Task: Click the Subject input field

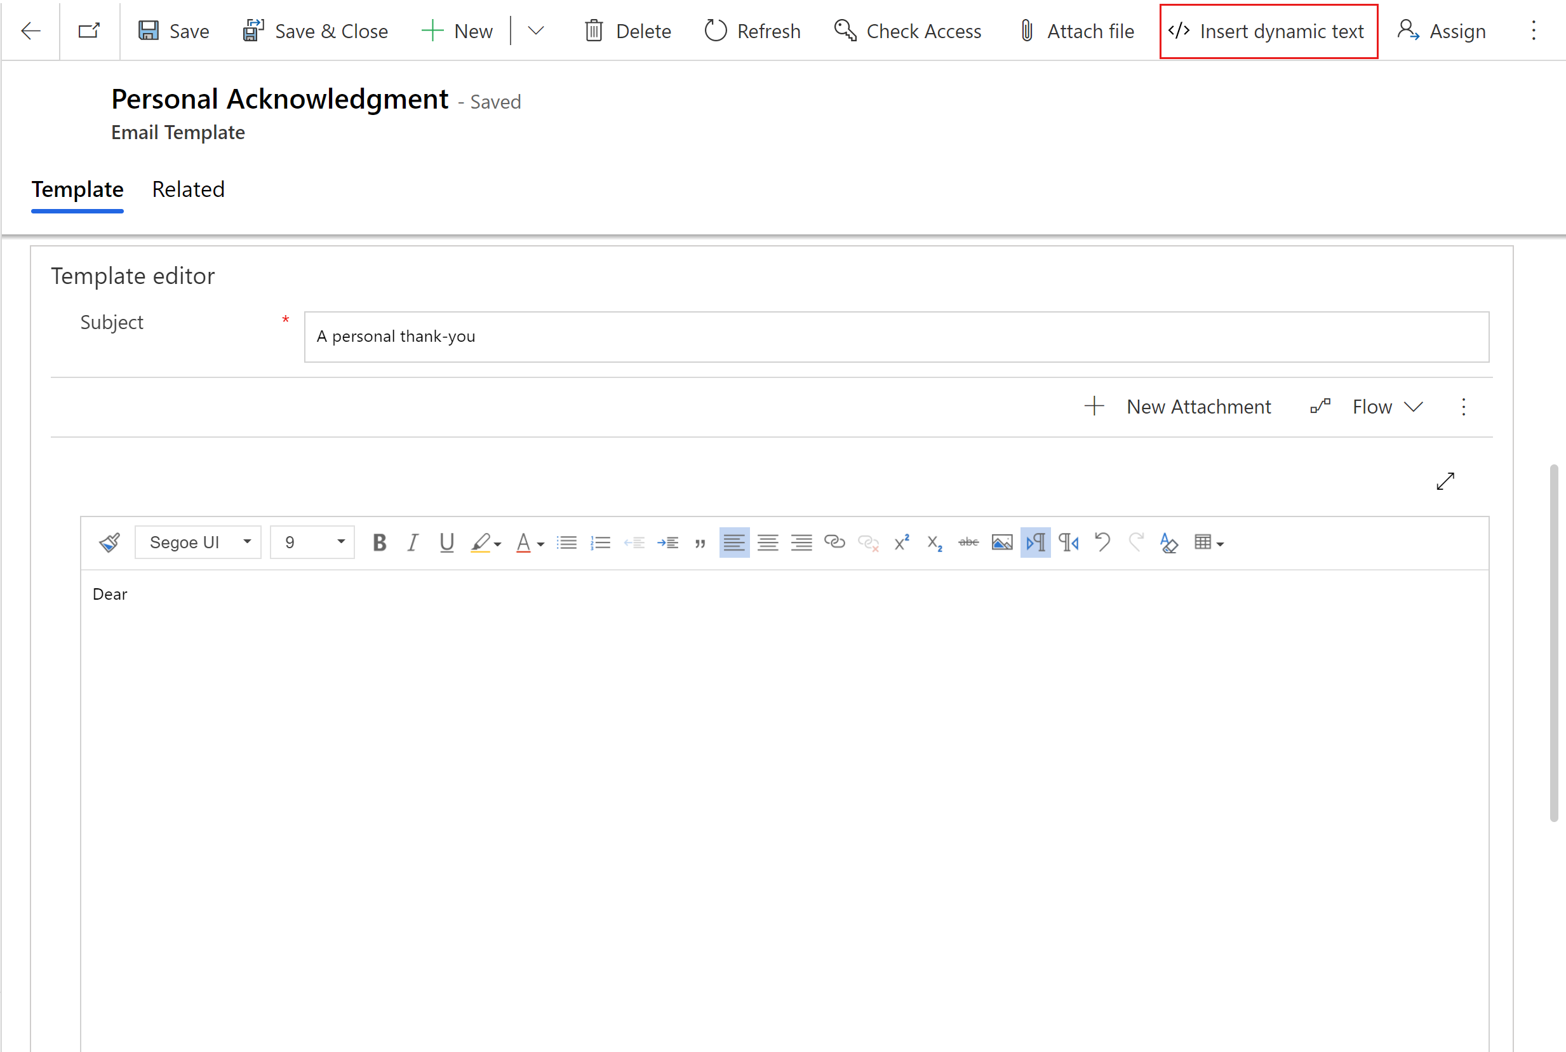Action: pyautogui.click(x=895, y=336)
